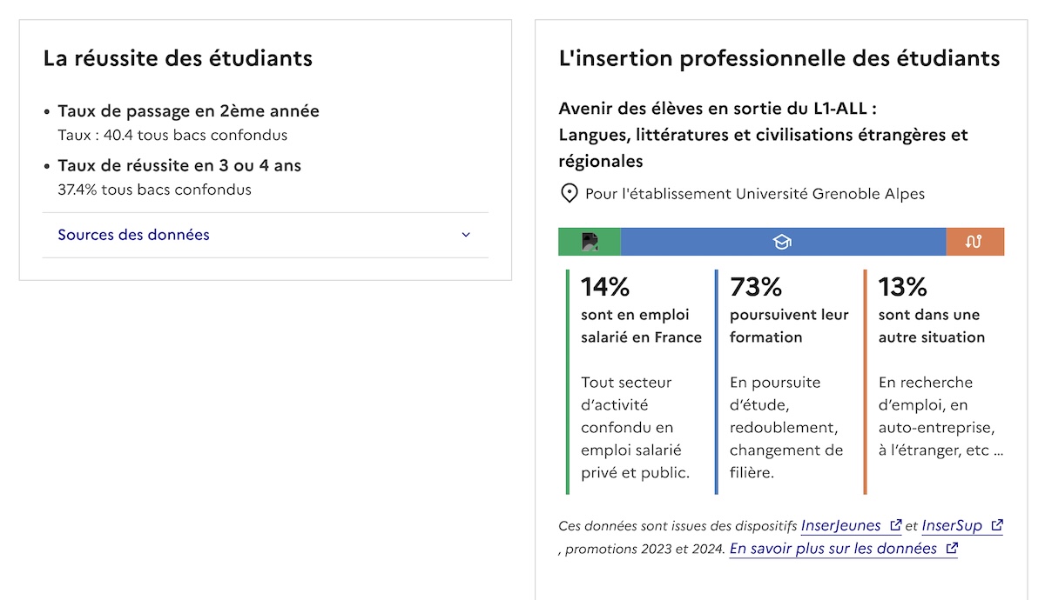This screenshot has width=1045, height=600.
Task: Click the external link icon beside InserJeunes
Action: pyautogui.click(x=896, y=524)
